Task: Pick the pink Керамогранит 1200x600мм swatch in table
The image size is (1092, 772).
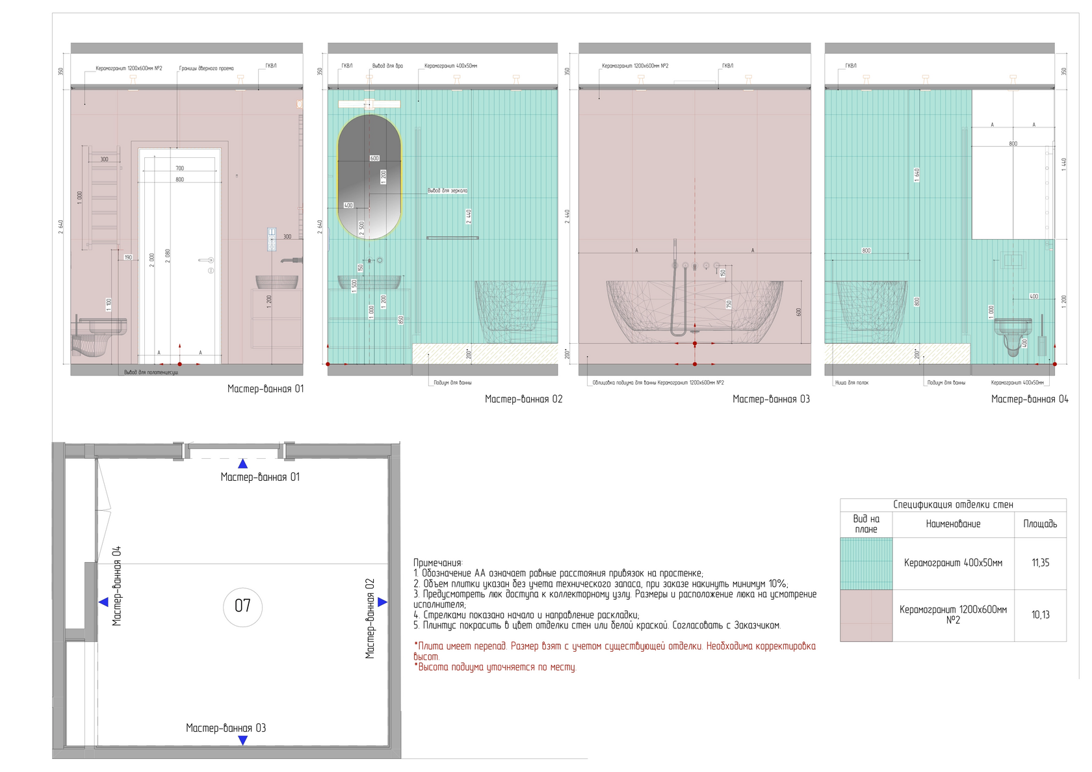Action: [x=866, y=615]
